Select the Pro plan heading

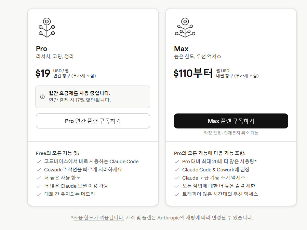point(41,49)
